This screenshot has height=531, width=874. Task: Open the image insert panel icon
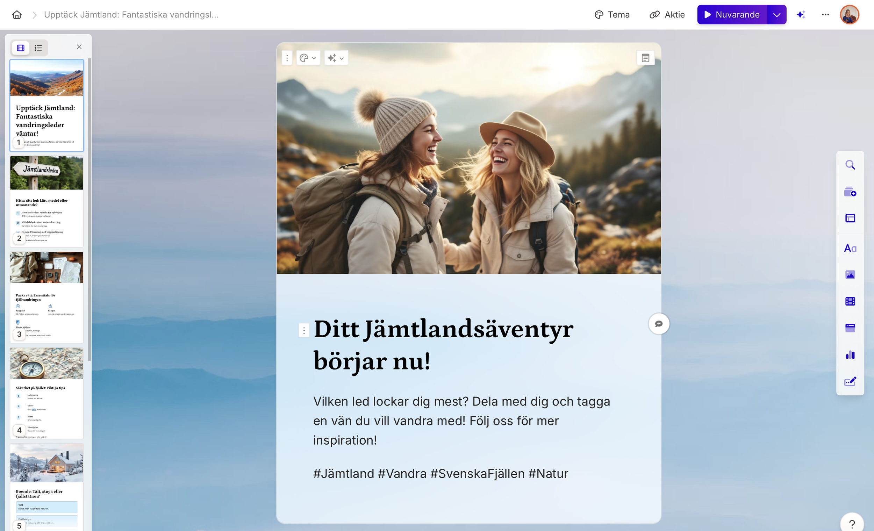click(x=850, y=274)
